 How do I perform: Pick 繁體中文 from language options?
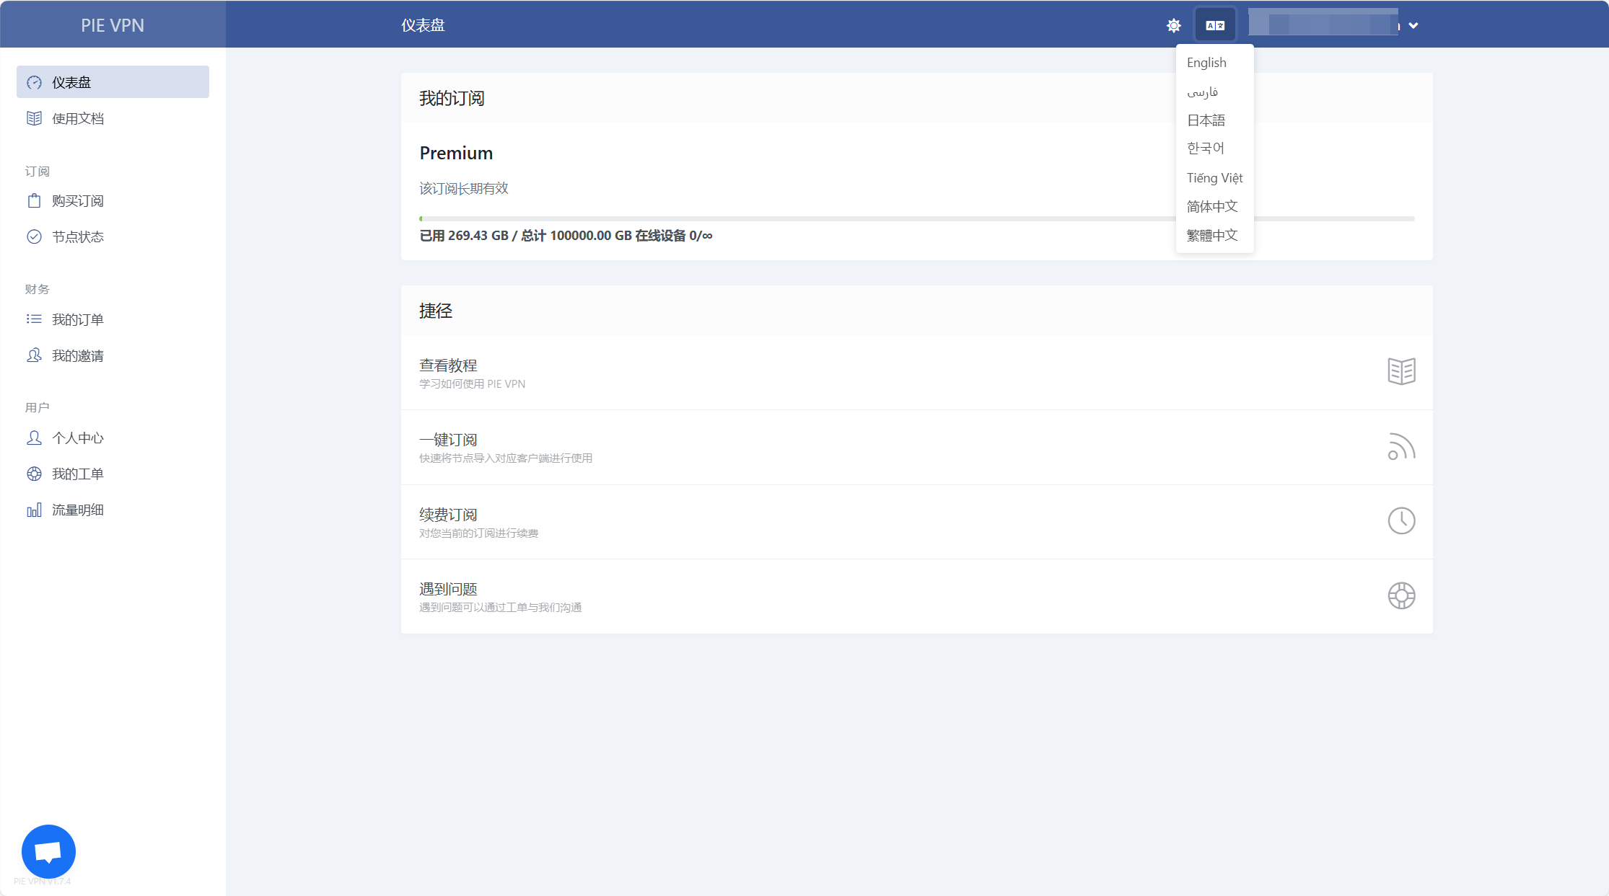click(x=1212, y=236)
